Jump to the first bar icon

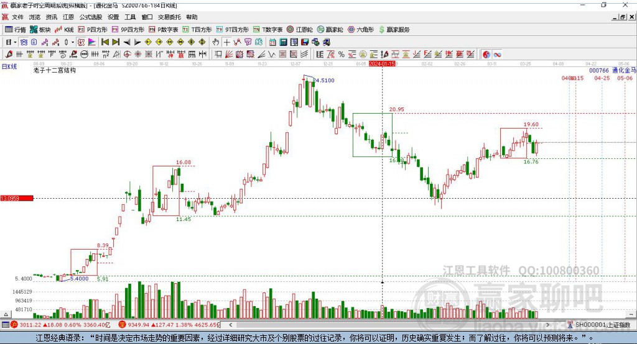(x=105, y=42)
